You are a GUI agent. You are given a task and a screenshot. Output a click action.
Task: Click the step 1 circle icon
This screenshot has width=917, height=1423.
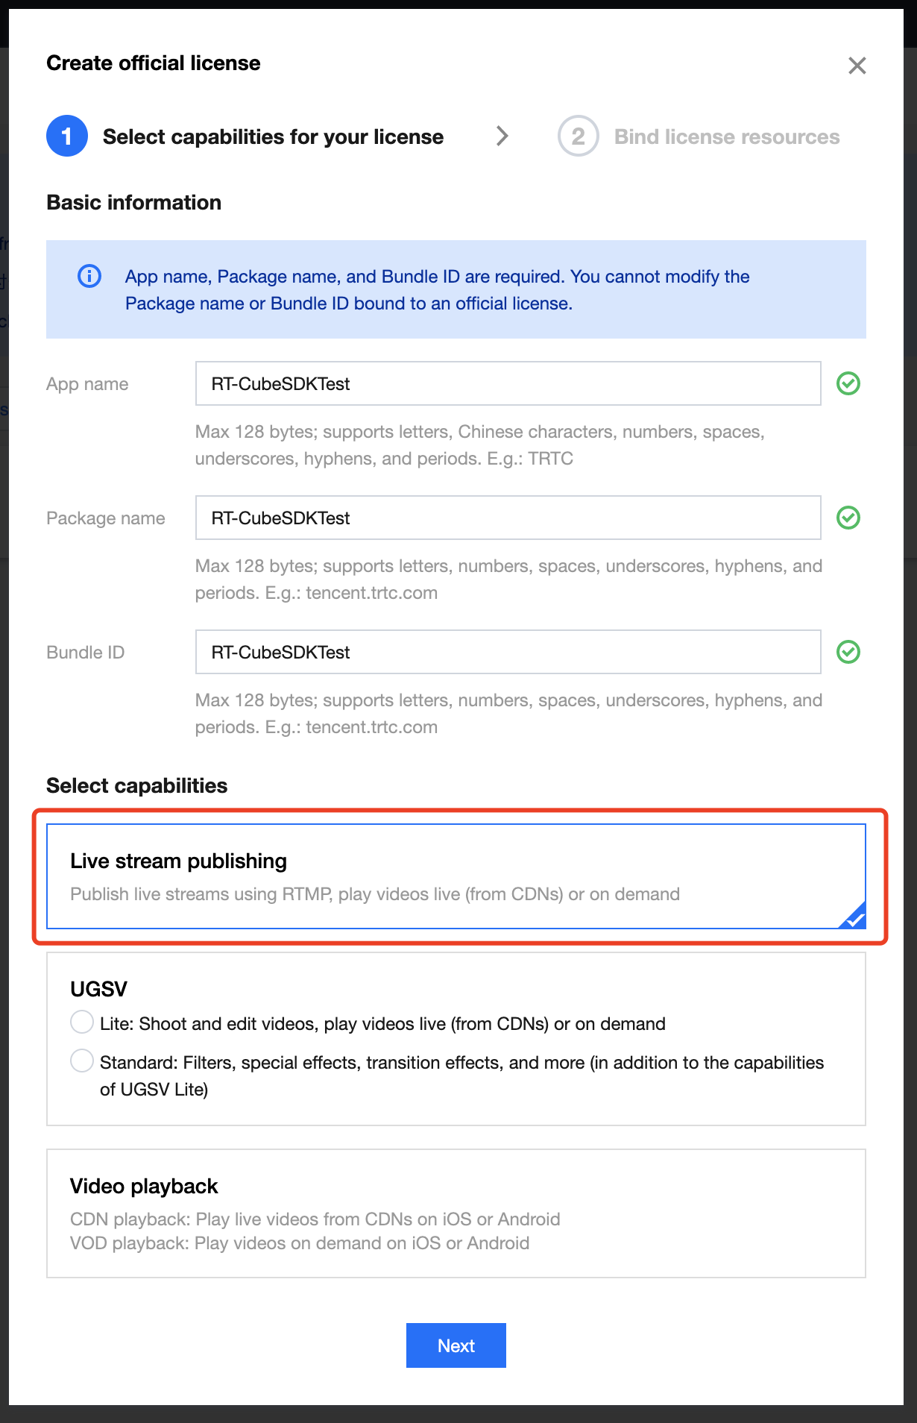pos(67,136)
